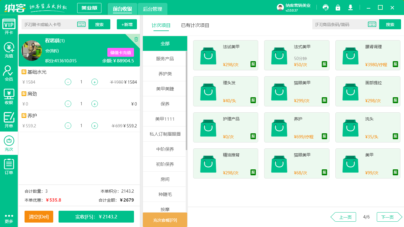Delete member card with trash icon
Screen dimensions: 404x227
pyautogui.click(x=136, y=39)
